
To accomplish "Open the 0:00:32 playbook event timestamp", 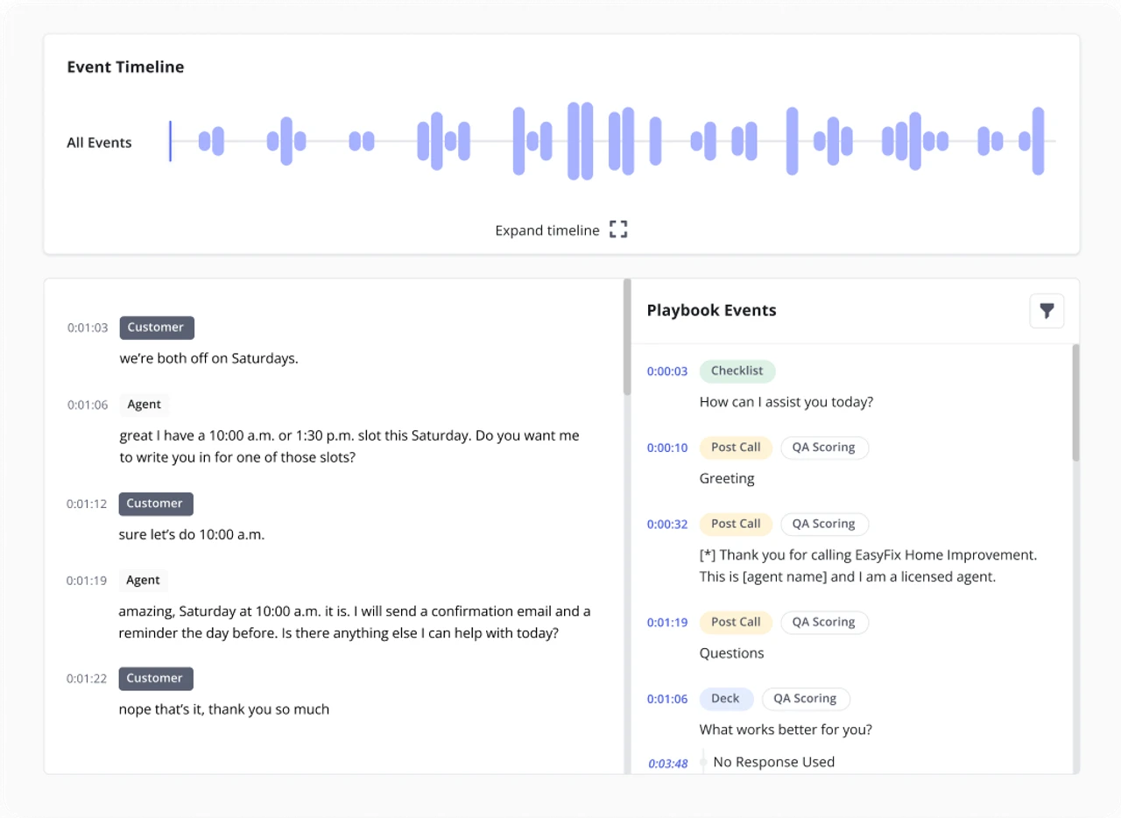I will 667,525.
